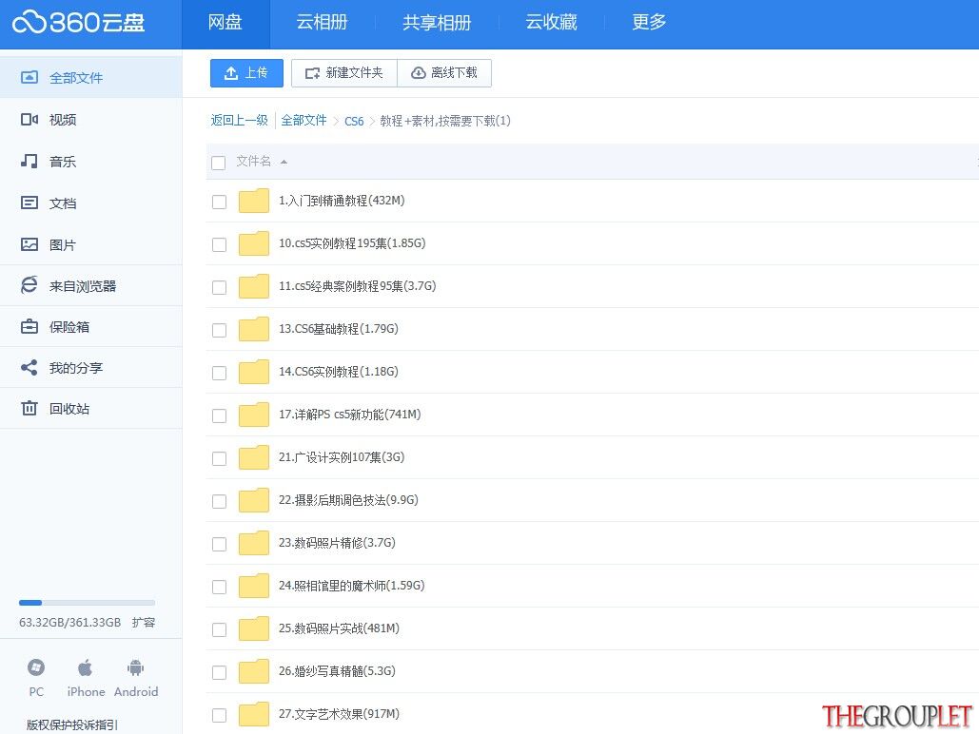Check the box for 14.CS6实例教程(1.18G)
This screenshot has width=979, height=734.
coord(219,374)
